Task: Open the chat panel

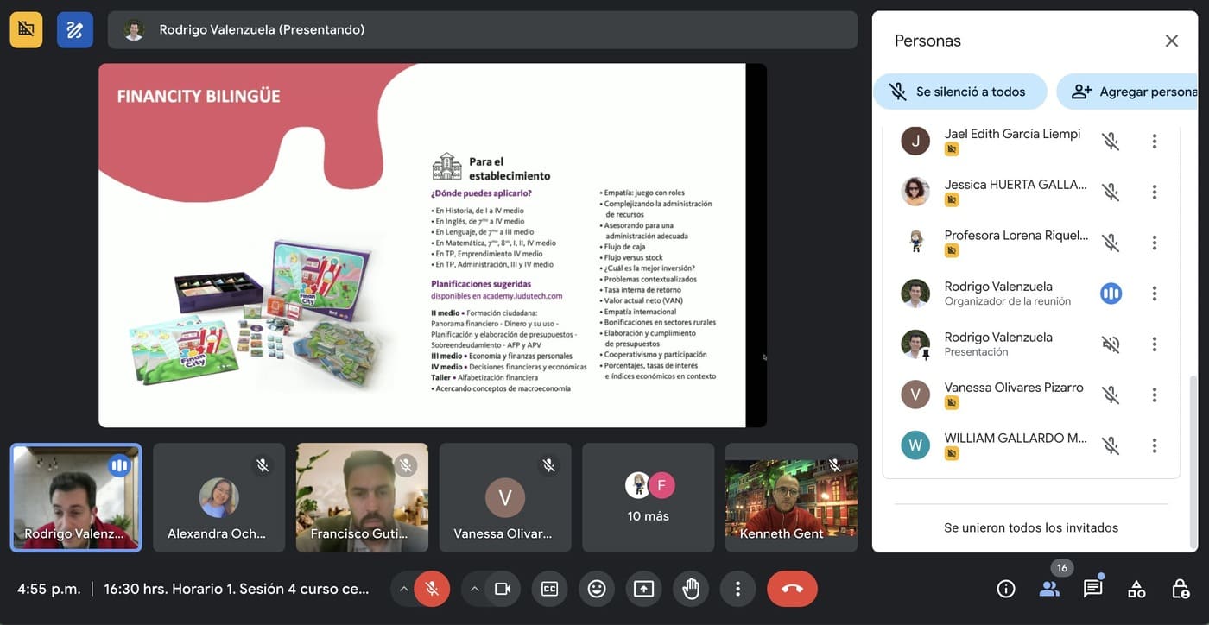Action: click(x=1092, y=589)
